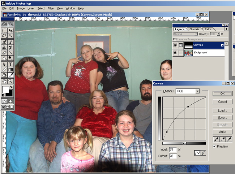Select the Hand tool
The image size is (235, 174).
tap(4, 75)
